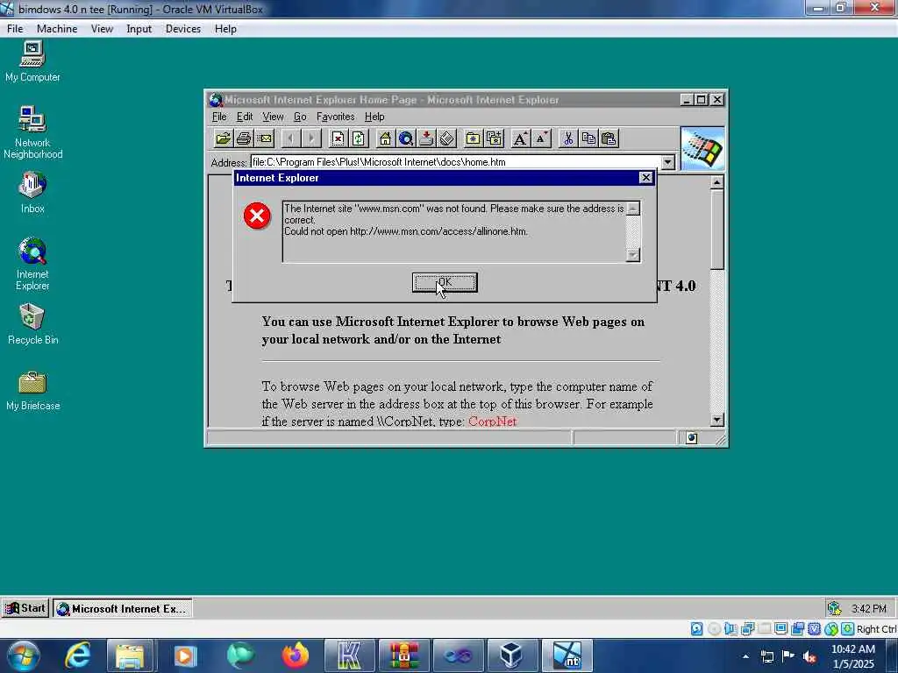Open the File menu in Internet Explorer
The height and width of the screenshot is (673, 898).
pyautogui.click(x=219, y=117)
